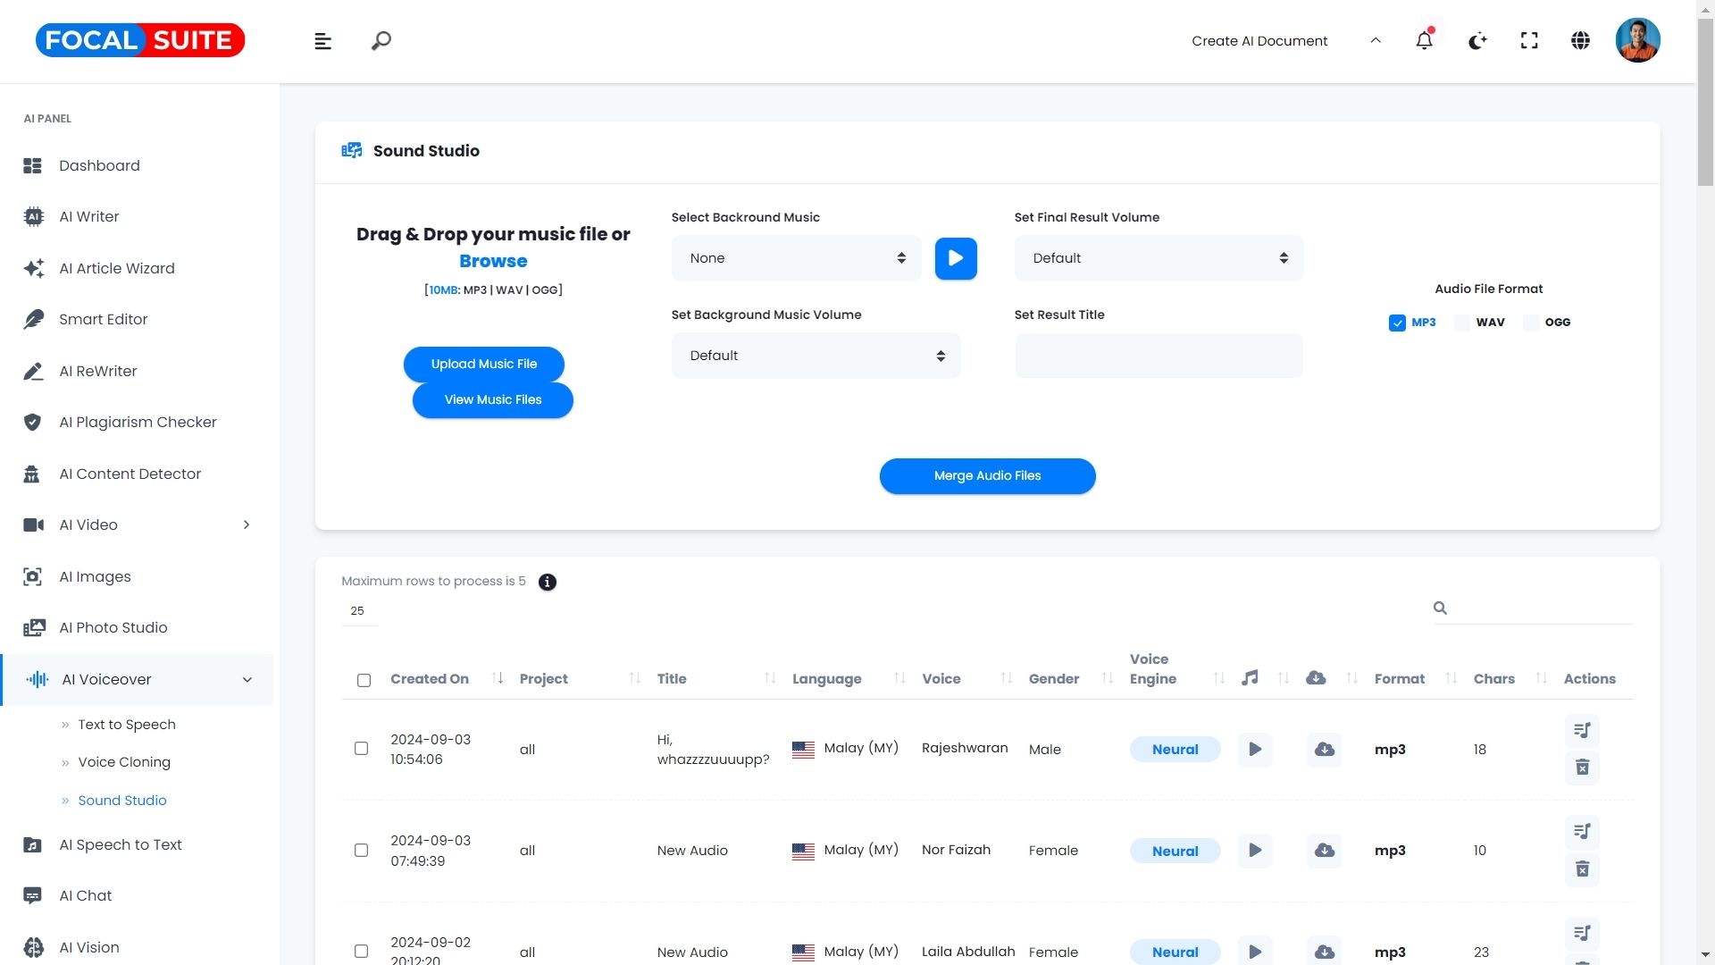Click the notification bell icon

(x=1424, y=40)
